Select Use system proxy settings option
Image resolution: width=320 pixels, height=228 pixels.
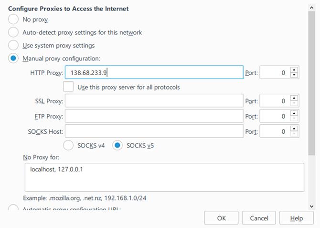(13, 46)
